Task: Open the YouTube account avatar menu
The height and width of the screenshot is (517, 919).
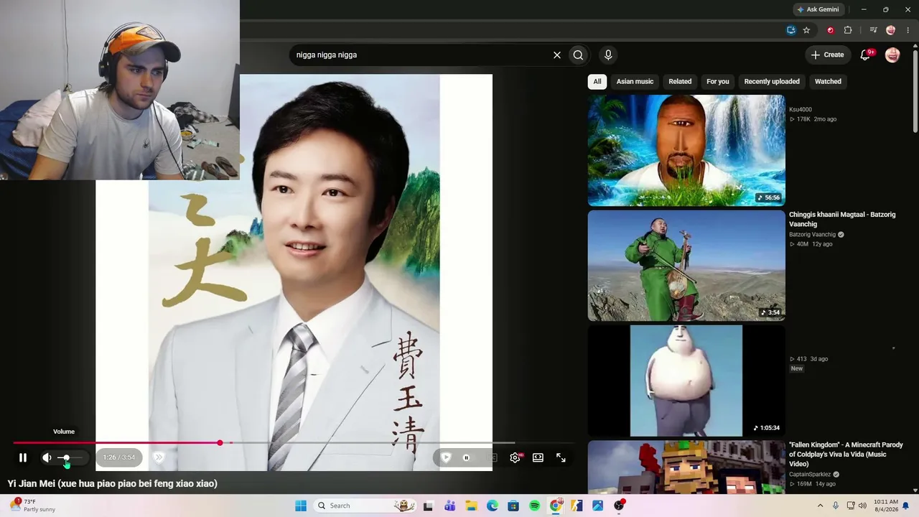Action: click(892, 55)
